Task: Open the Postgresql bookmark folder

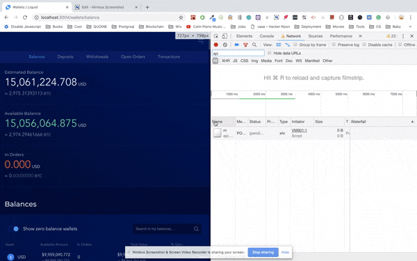Action: tap(123, 26)
